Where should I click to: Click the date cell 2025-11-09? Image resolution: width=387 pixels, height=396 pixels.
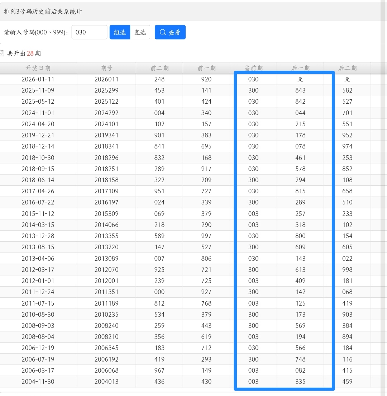38,90
